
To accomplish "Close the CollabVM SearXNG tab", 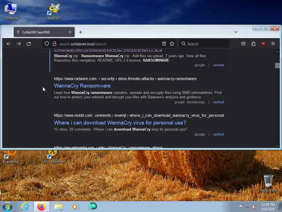I will coord(70,32).
